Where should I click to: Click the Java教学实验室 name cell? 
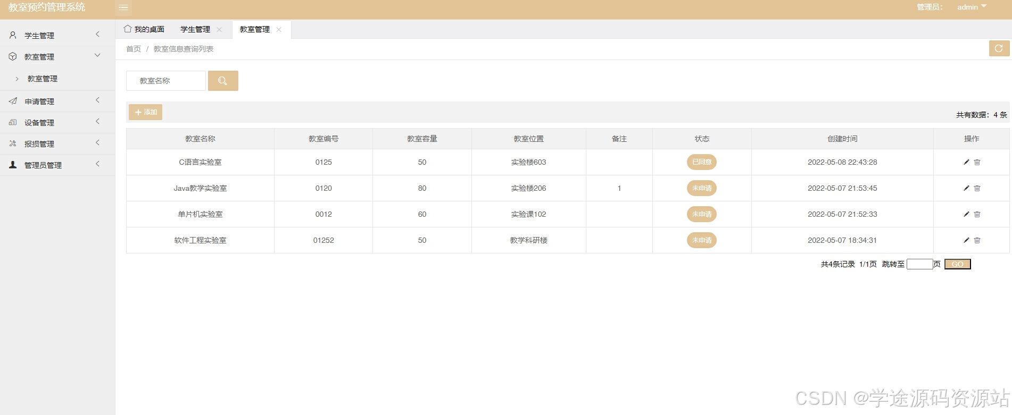tap(200, 188)
